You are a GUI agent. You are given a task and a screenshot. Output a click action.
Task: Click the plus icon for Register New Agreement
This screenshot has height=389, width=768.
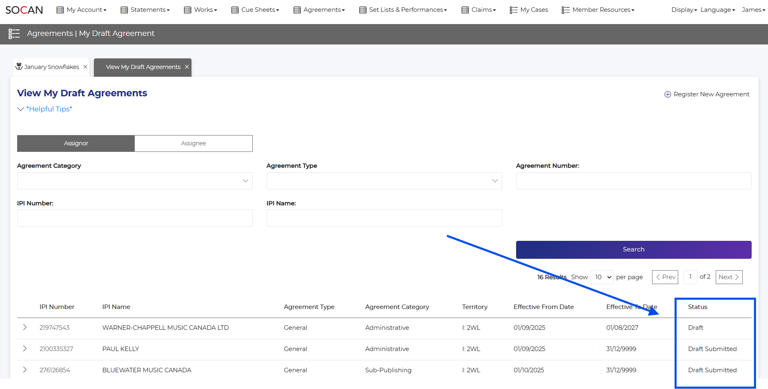(668, 94)
